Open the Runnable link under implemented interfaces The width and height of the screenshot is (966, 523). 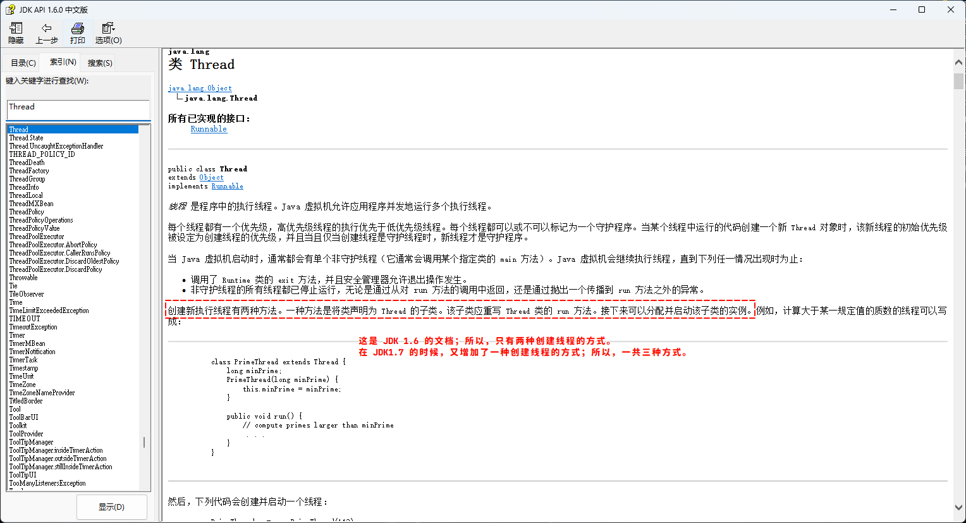[x=209, y=128]
